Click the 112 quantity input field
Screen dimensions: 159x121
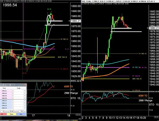point(21,111)
